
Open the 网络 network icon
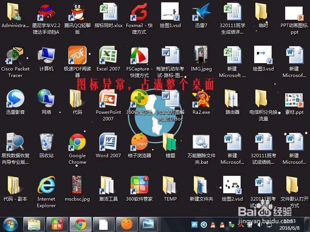(x=46, y=98)
